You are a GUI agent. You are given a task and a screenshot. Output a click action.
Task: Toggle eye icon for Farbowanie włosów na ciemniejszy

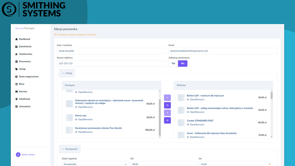click(76, 107)
